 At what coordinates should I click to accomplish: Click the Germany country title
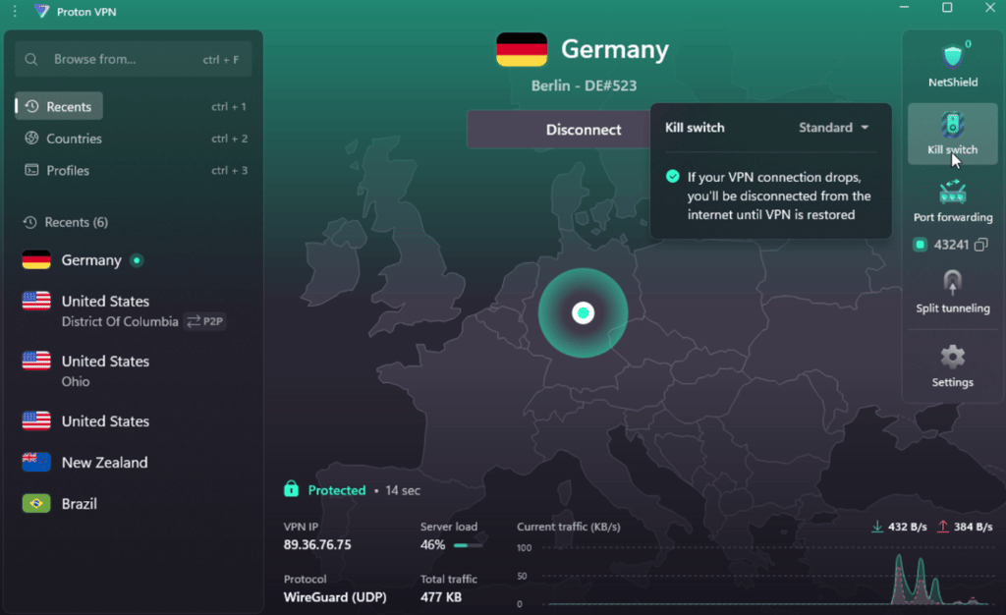click(615, 49)
